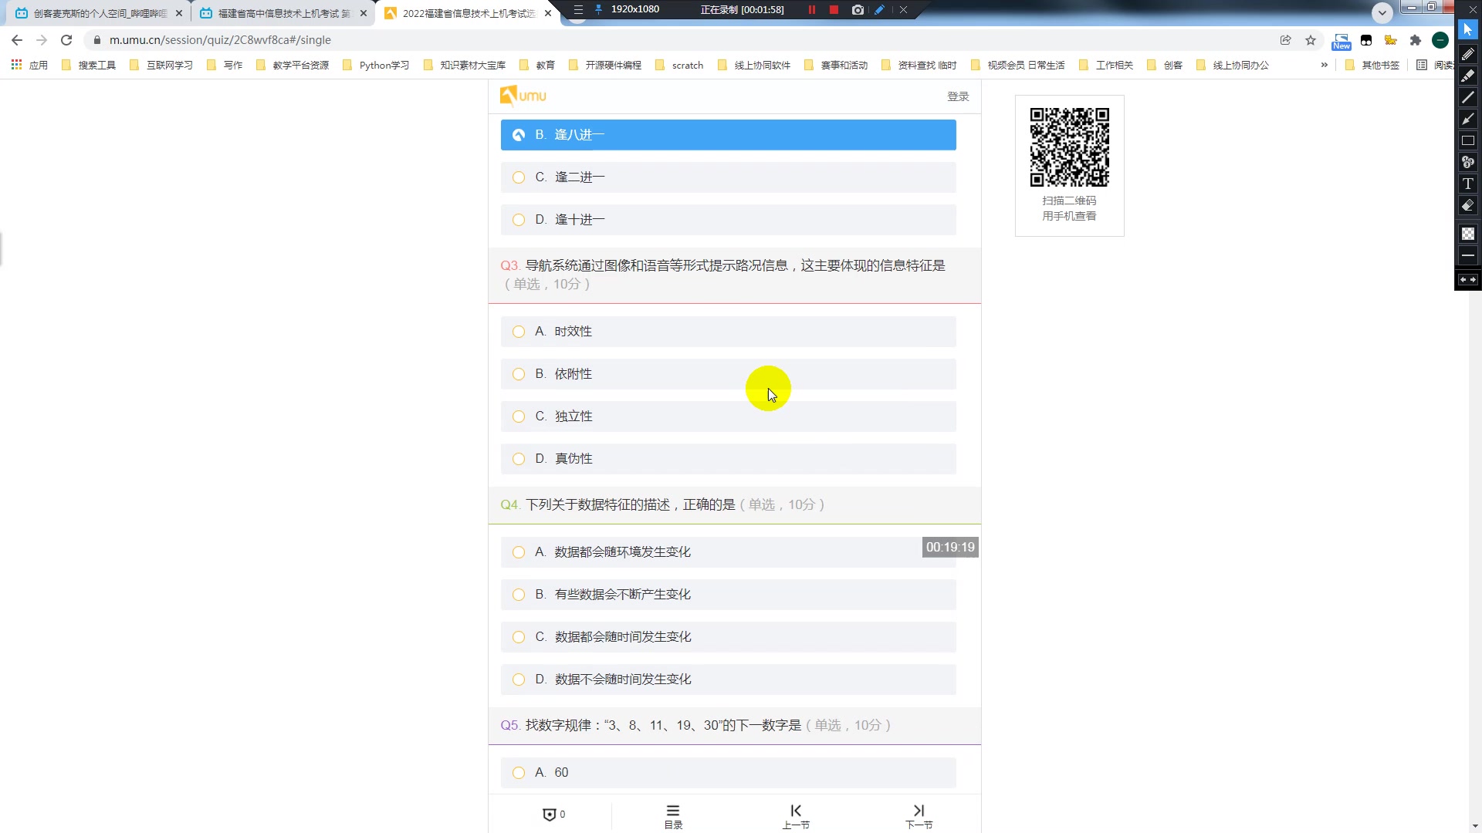Select the straight line tool
Screen dimensions: 1482x833
point(1467,97)
